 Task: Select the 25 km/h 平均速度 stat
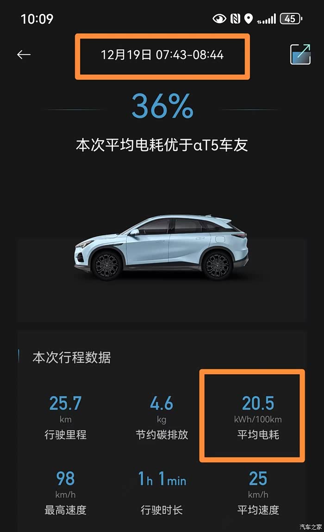[x=258, y=493]
